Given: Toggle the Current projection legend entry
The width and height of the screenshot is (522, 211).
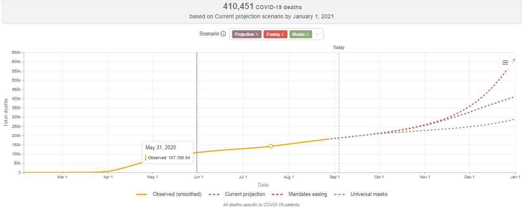Looking at the screenshot, I should [244, 194].
